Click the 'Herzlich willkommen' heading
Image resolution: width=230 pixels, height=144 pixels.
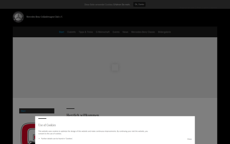82,115
